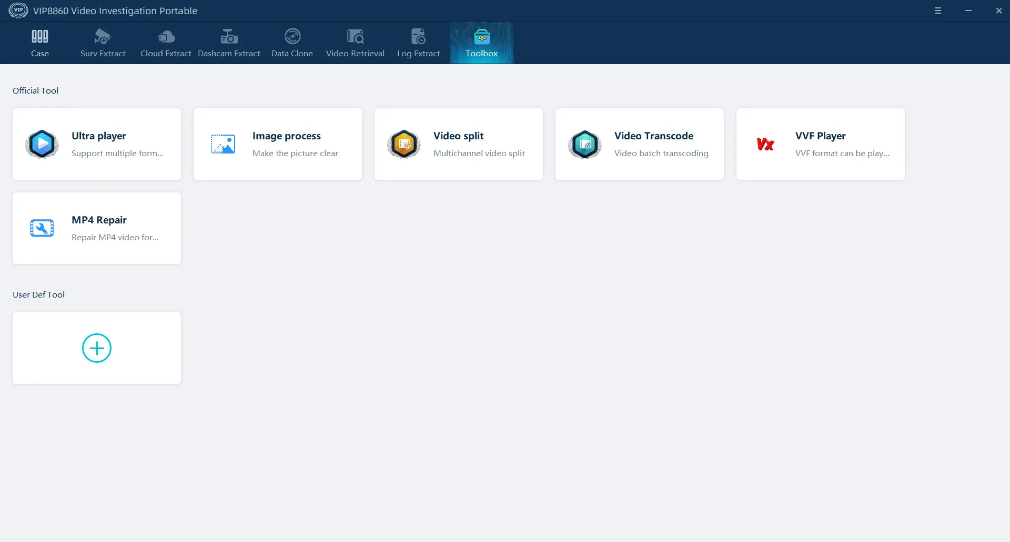1010x542 pixels.
Task: Open the Case tab
Action: 39,43
